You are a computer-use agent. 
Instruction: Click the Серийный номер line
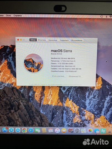click(x=64, y=71)
